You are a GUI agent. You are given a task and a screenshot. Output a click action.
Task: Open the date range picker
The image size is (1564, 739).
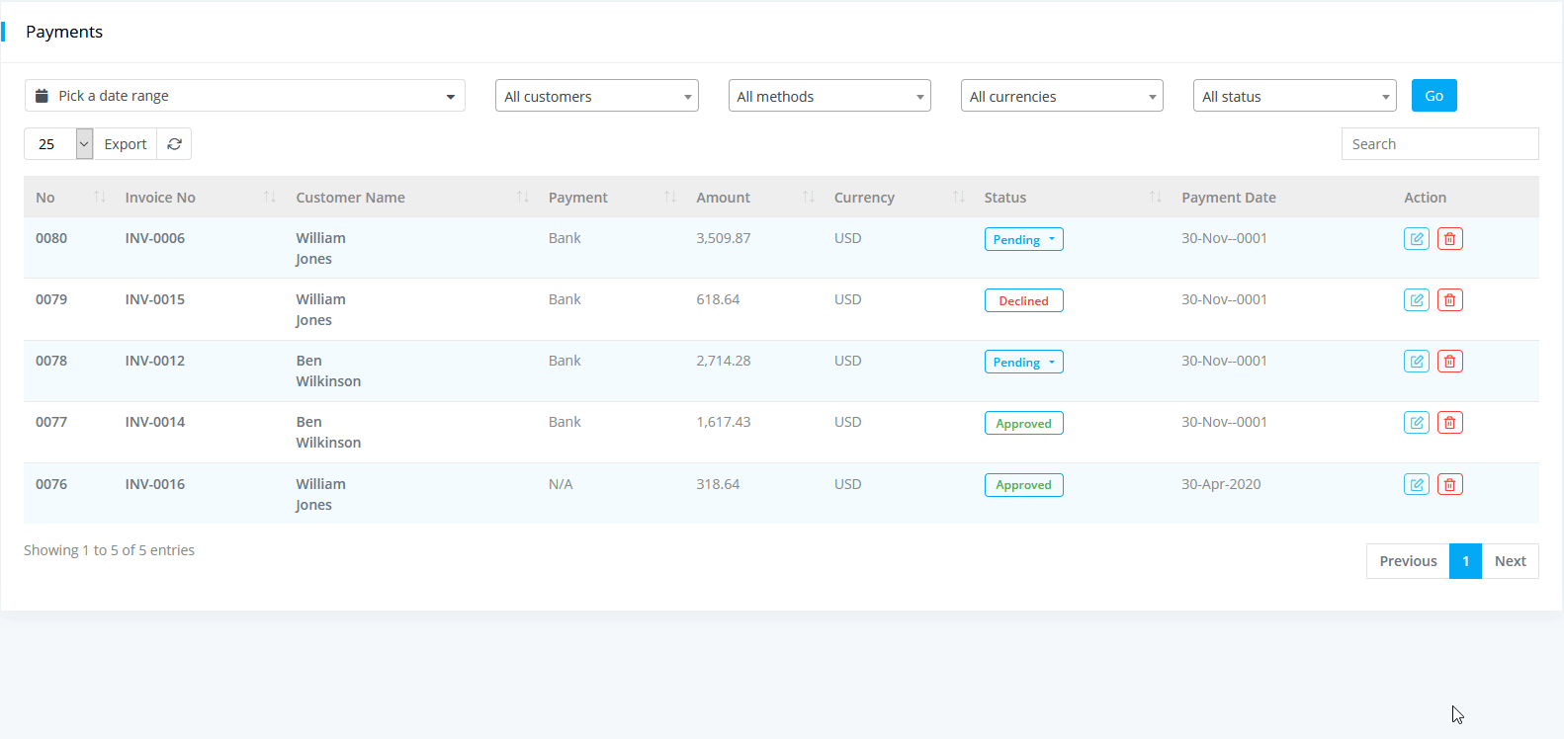click(x=244, y=96)
